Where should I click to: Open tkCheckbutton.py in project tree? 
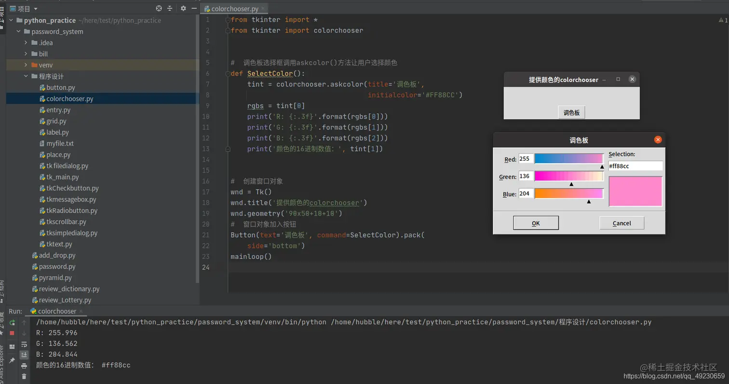pyautogui.click(x=69, y=188)
